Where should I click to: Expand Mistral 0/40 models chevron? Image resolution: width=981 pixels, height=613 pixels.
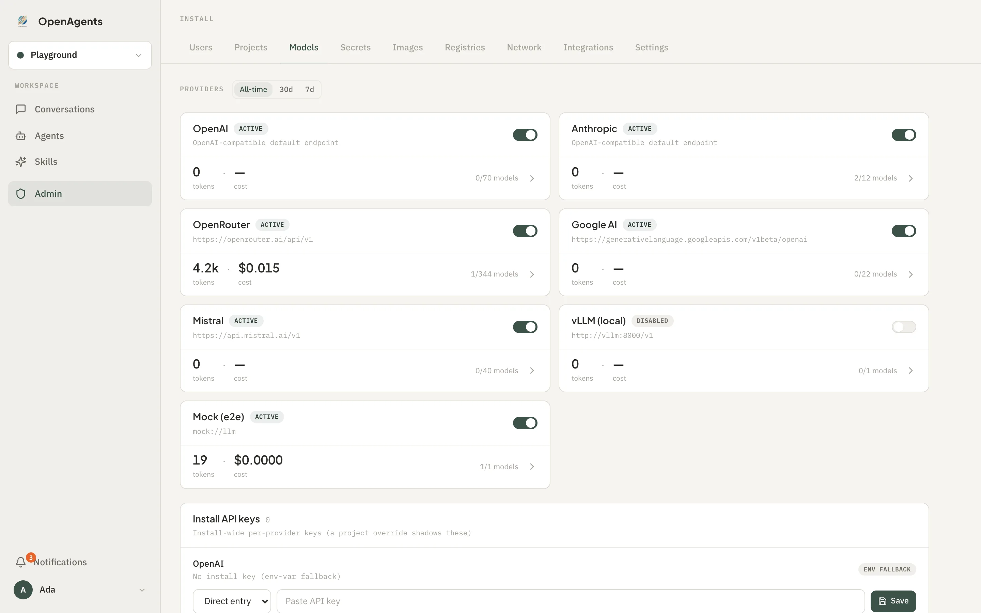(x=532, y=371)
